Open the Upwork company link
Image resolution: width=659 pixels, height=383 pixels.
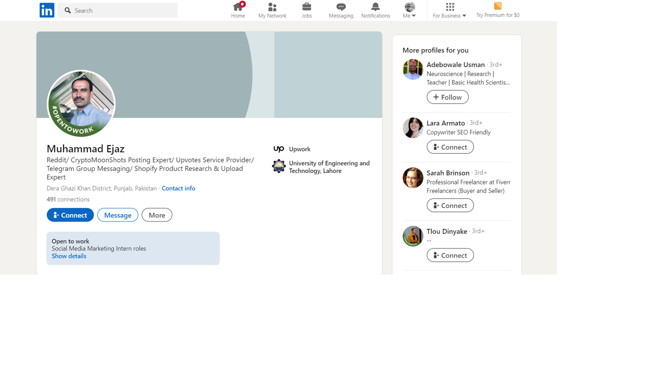pos(300,149)
